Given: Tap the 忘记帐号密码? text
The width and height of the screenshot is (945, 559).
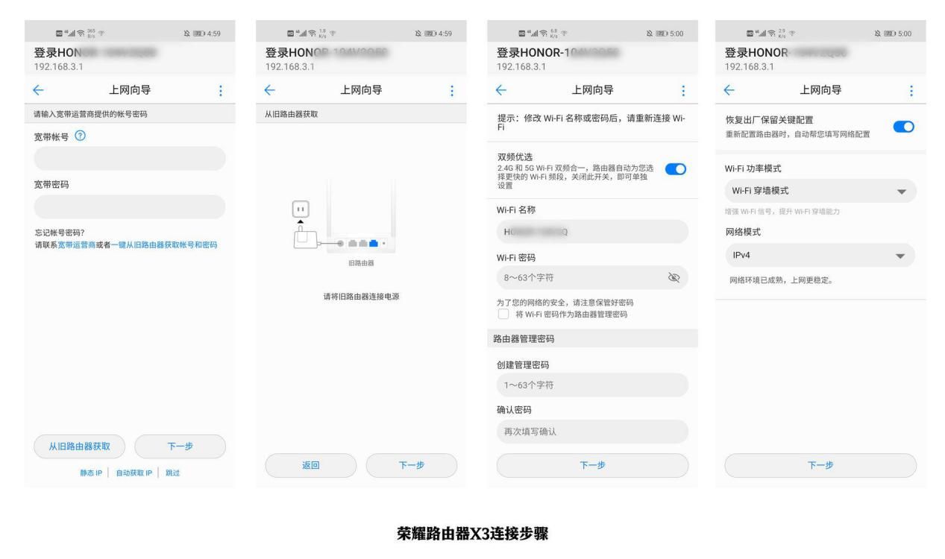Looking at the screenshot, I should pyautogui.click(x=59, y=231).
